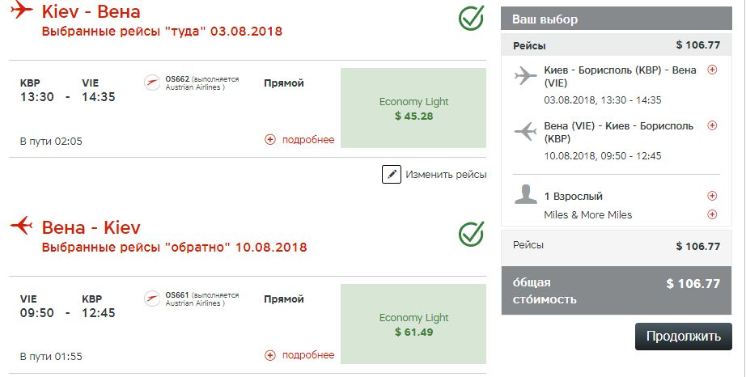
Task: Click the gray outbound plane icon in Ваш выбор
Action: point(526,77)
